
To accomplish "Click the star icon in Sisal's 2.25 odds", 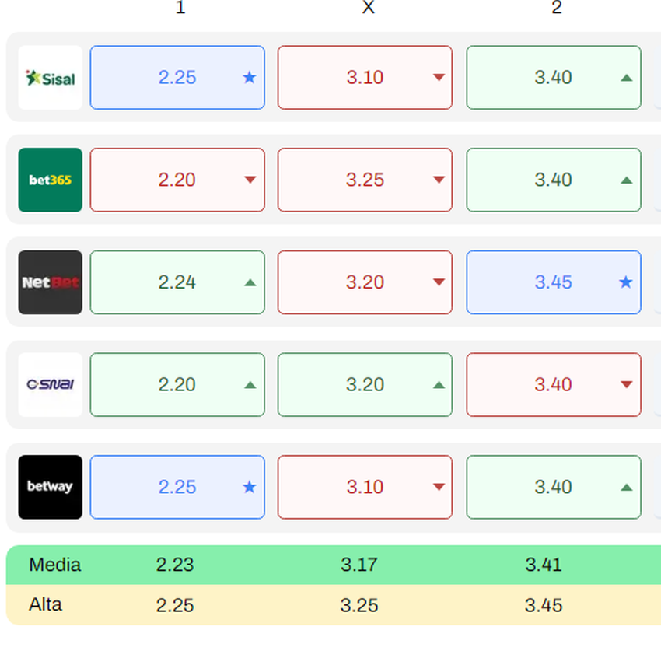I will point(249,78).
